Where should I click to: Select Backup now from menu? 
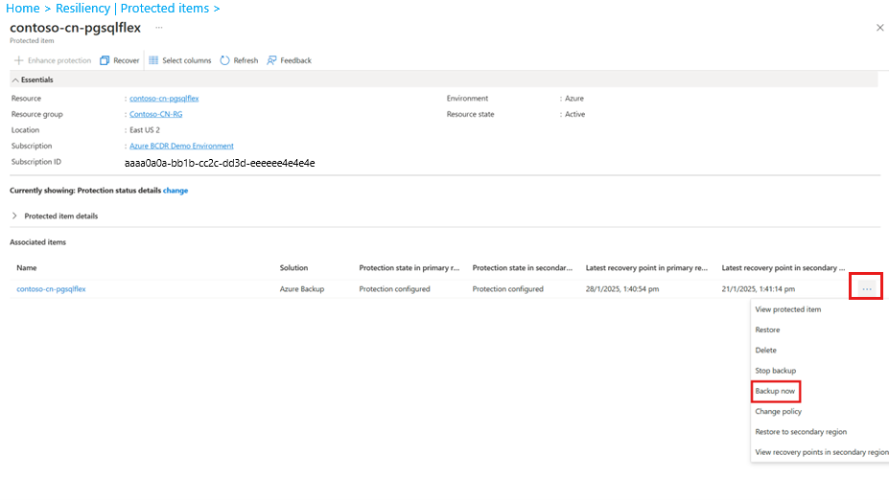point(775,391)
